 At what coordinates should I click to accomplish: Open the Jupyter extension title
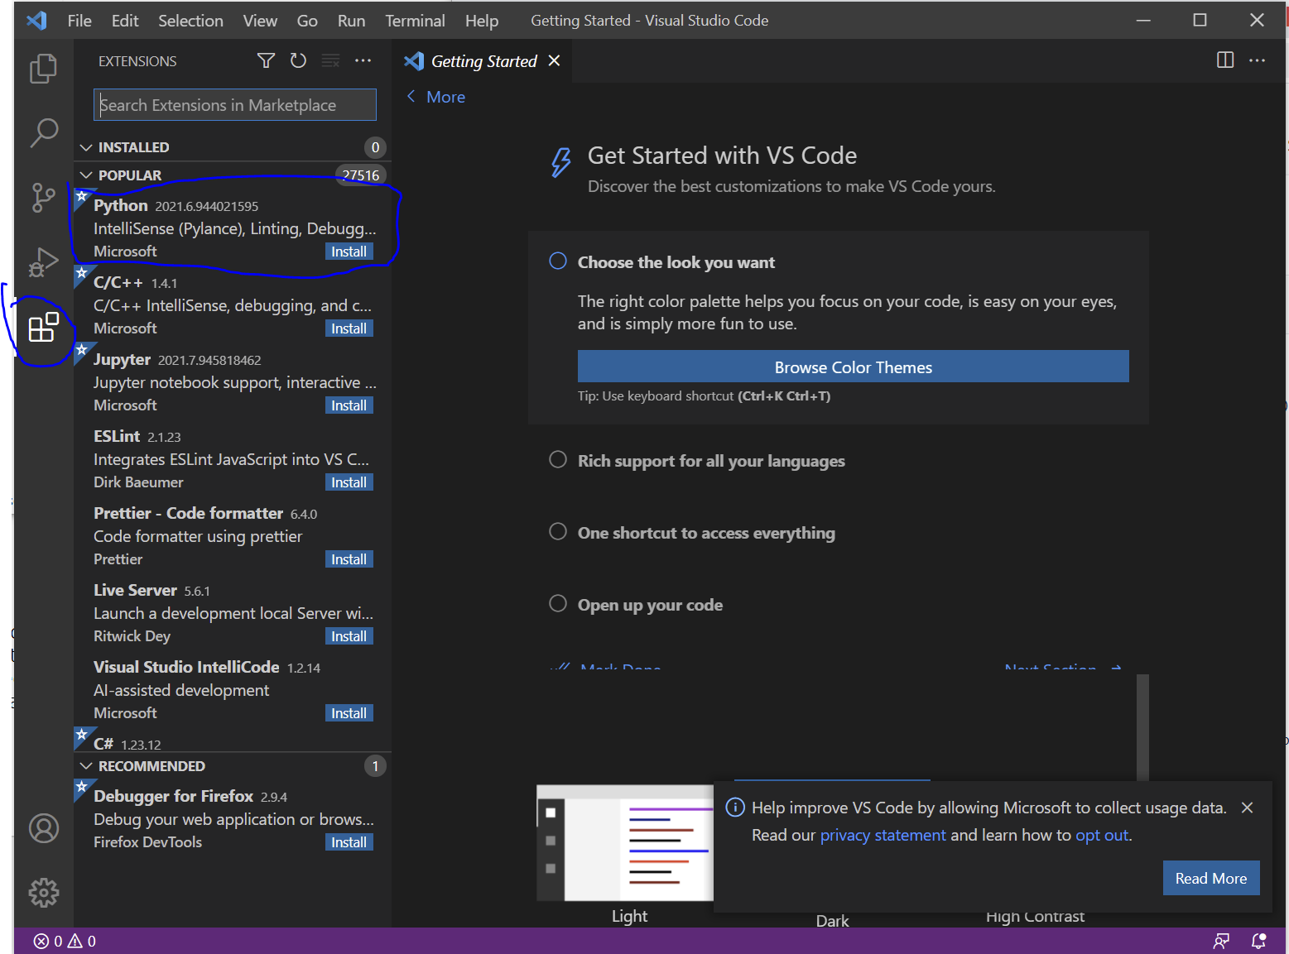tap(122, 359)
